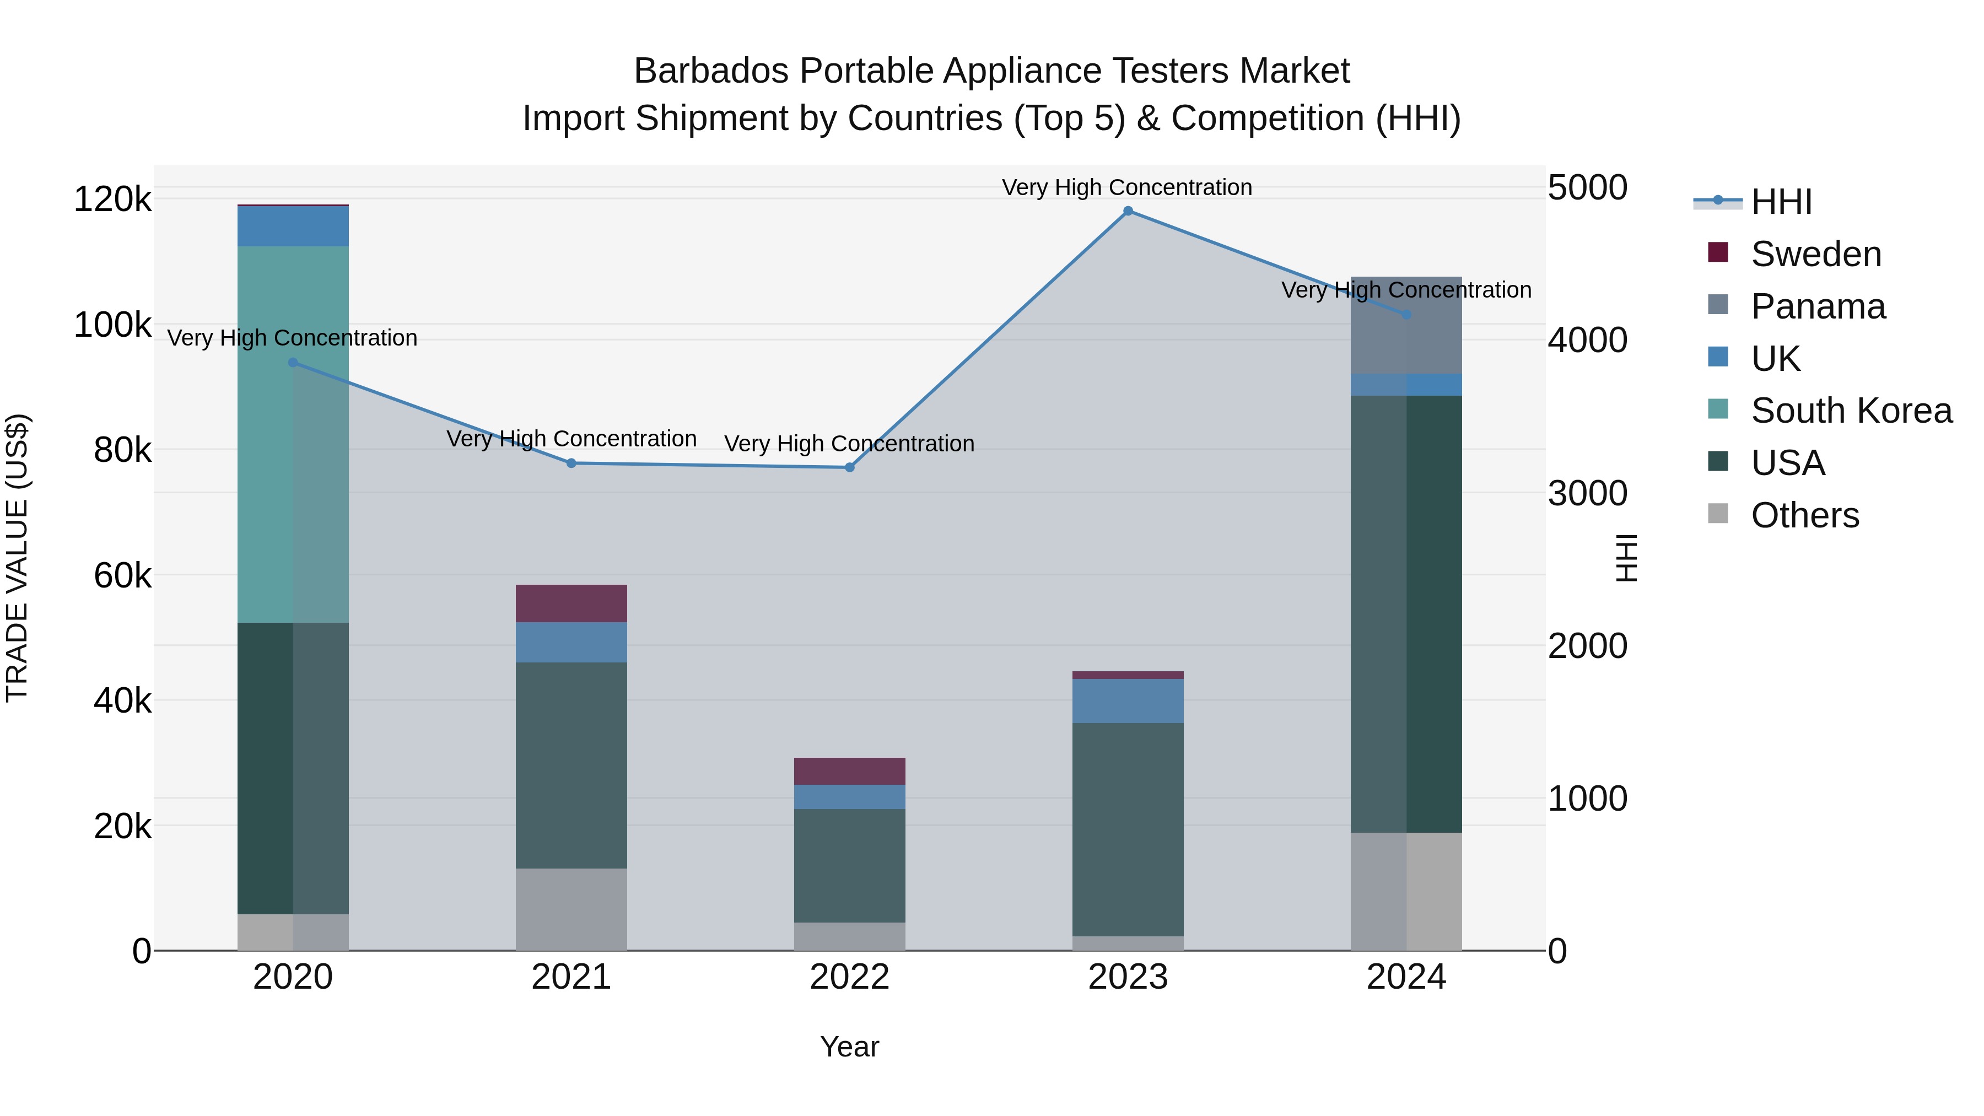The width and height of the screenshot is (1984, 1116).
Task: Click the HHI data point for 2022
Action: [x=849, y=467]
